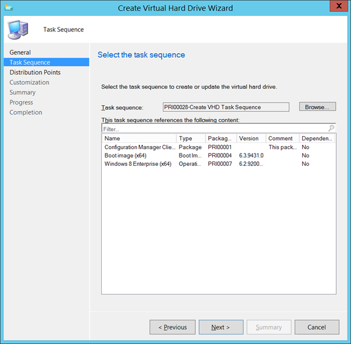The height and width of the screenshot is (344, 351).
Task: Sort by Package ID column header
Action: (220, 138)
